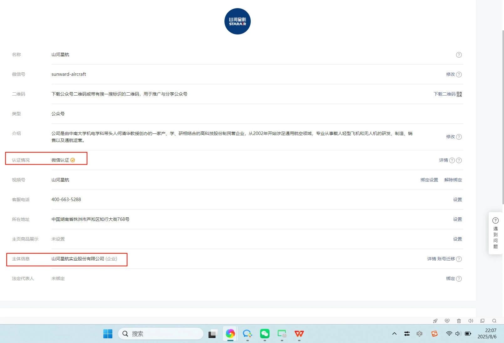Screen dimensions: 504x343
Task: Click the orange verified badge beside 微信认证
Action: (73, 160)
